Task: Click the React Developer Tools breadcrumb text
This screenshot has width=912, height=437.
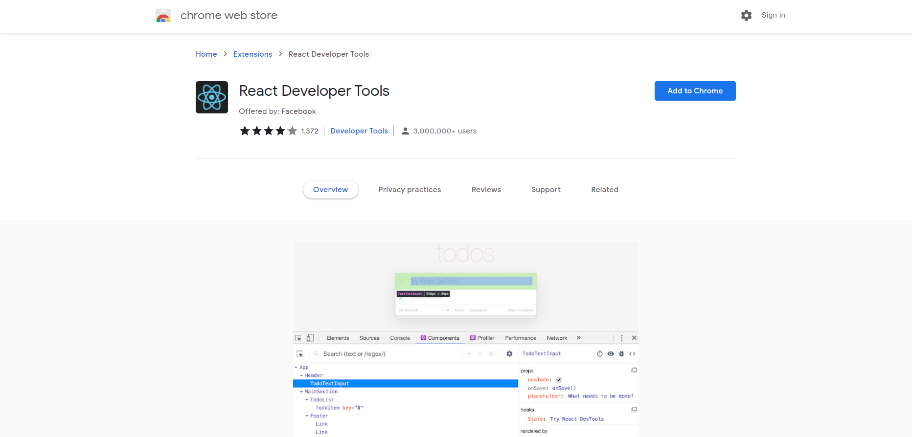Action: tap(329, 54)
